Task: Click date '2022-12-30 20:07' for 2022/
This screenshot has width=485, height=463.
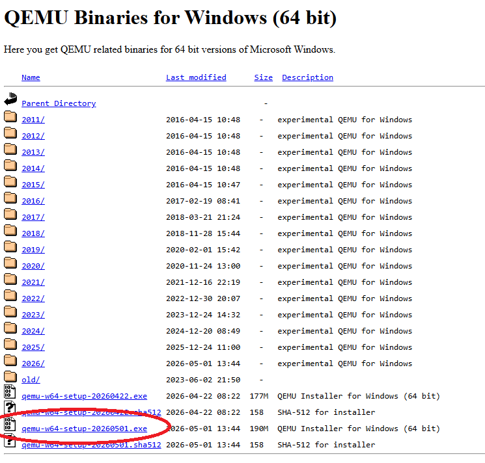Action: (203, 298)
